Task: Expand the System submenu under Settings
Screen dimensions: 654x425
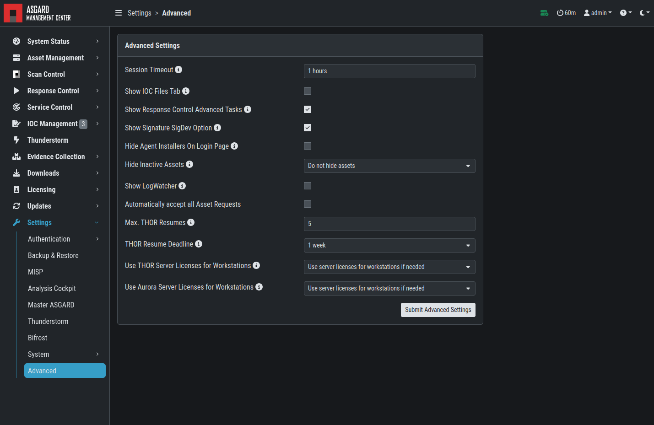Action: tap(97, 354)
